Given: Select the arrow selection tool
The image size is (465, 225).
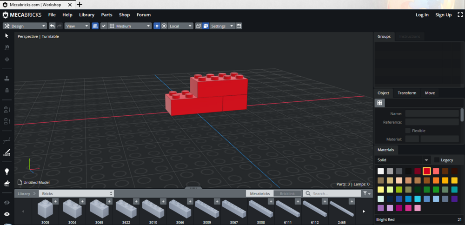Looking at the screenshot, I should pos(7,36).
